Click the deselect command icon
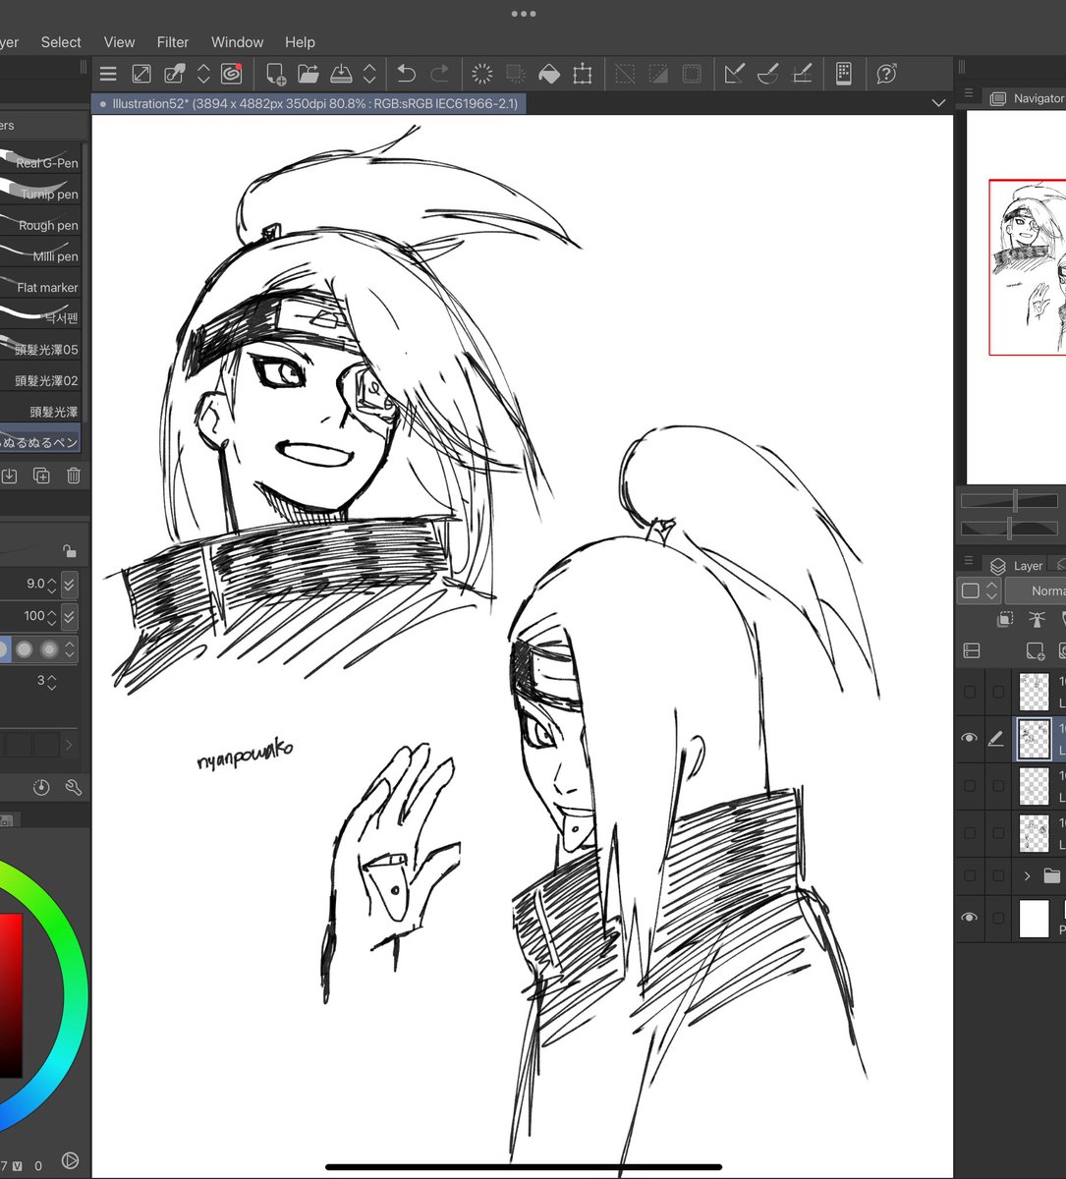 [x=625, y=74]
